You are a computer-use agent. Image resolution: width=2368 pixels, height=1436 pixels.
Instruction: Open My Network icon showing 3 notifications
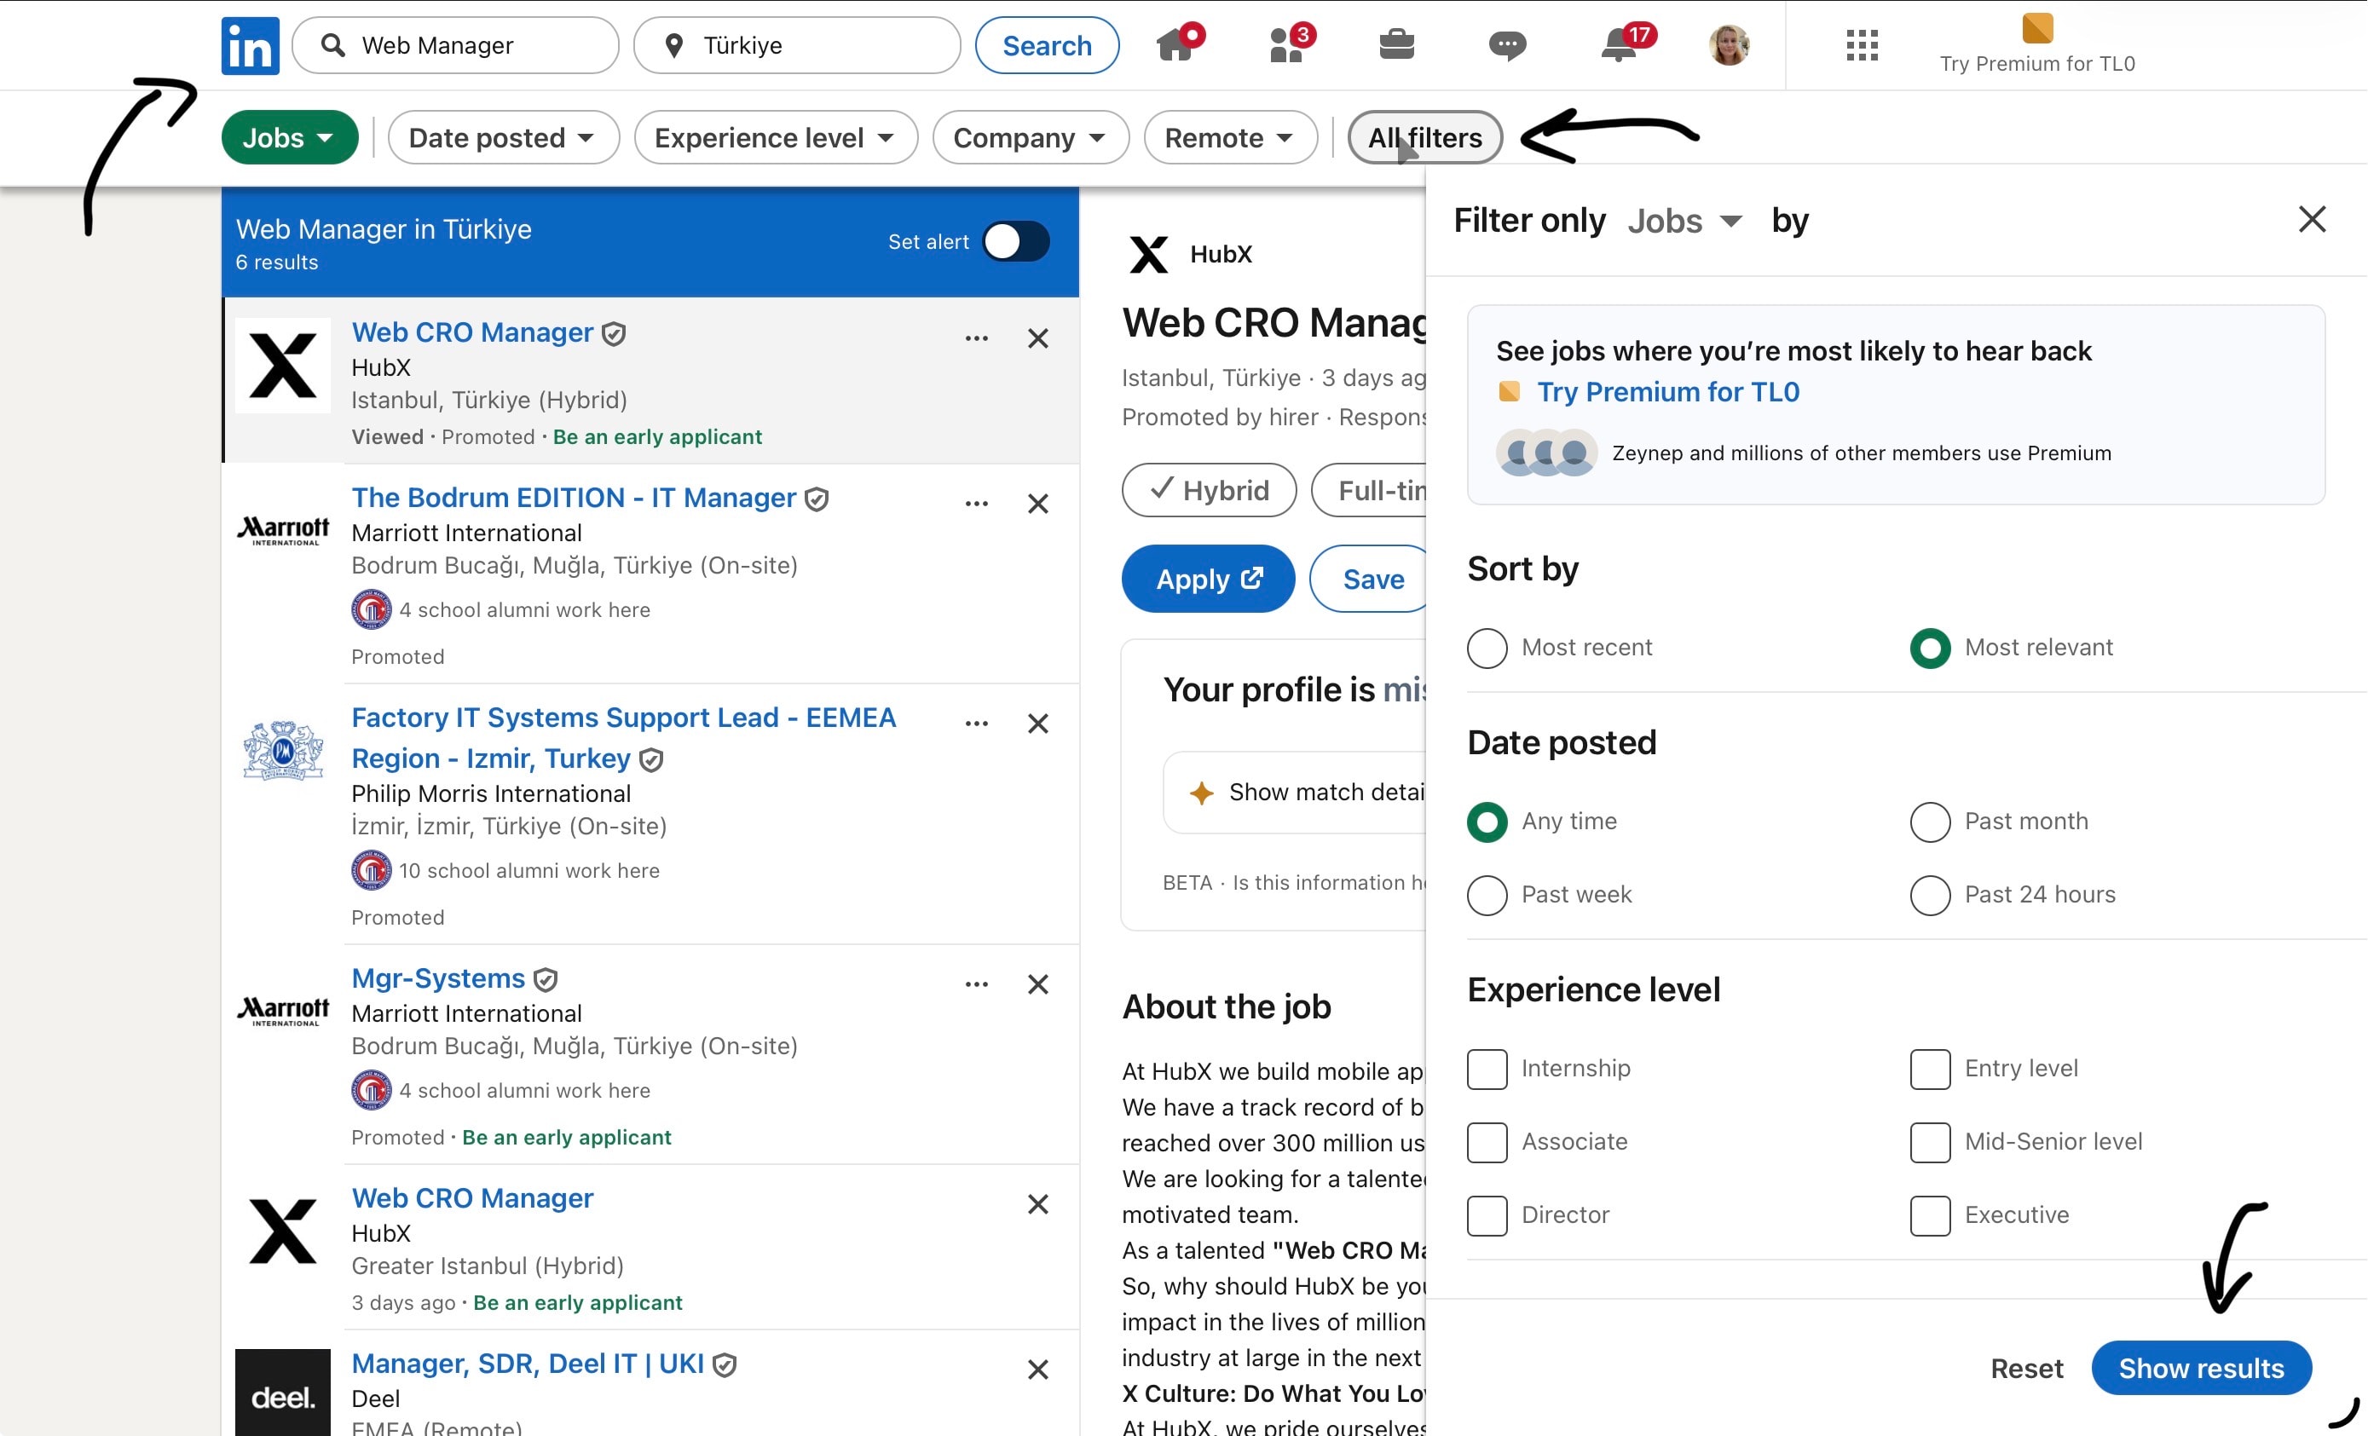click(x=1288, y=44)
